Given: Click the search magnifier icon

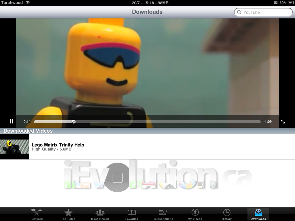Looking at the screenshot, I should tap(239, 12).
